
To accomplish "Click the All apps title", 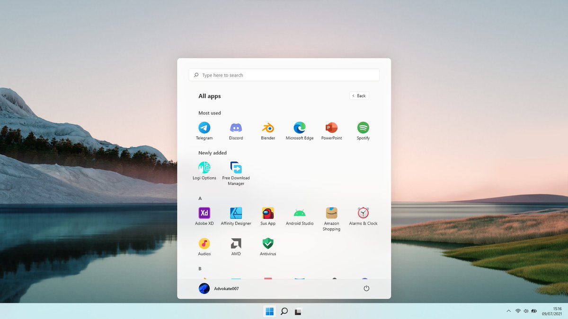I will (210, 96).
